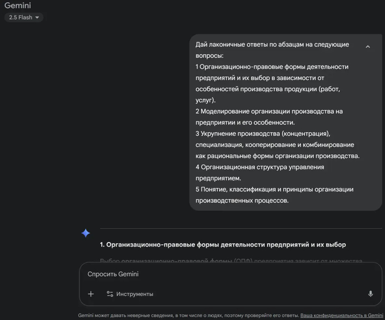Click the prompt line starting Дай лаконичные ответы
The height and width of the screenshot is (320, 385).
[272, 45]
